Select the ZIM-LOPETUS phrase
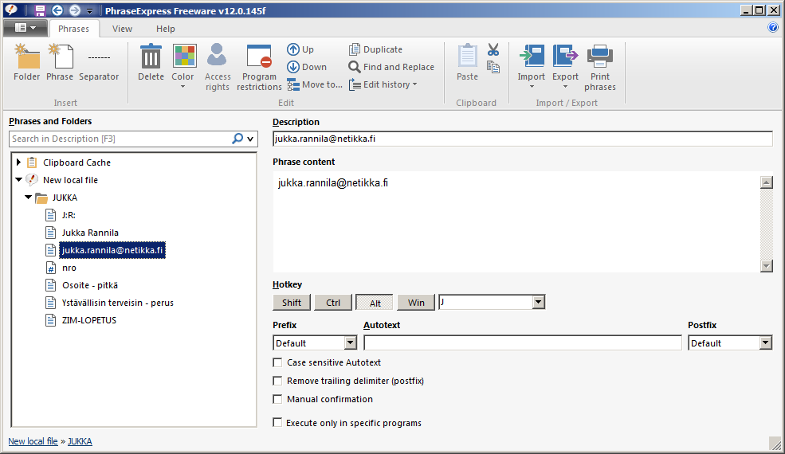The image size is (785, 454). point(89,320)
